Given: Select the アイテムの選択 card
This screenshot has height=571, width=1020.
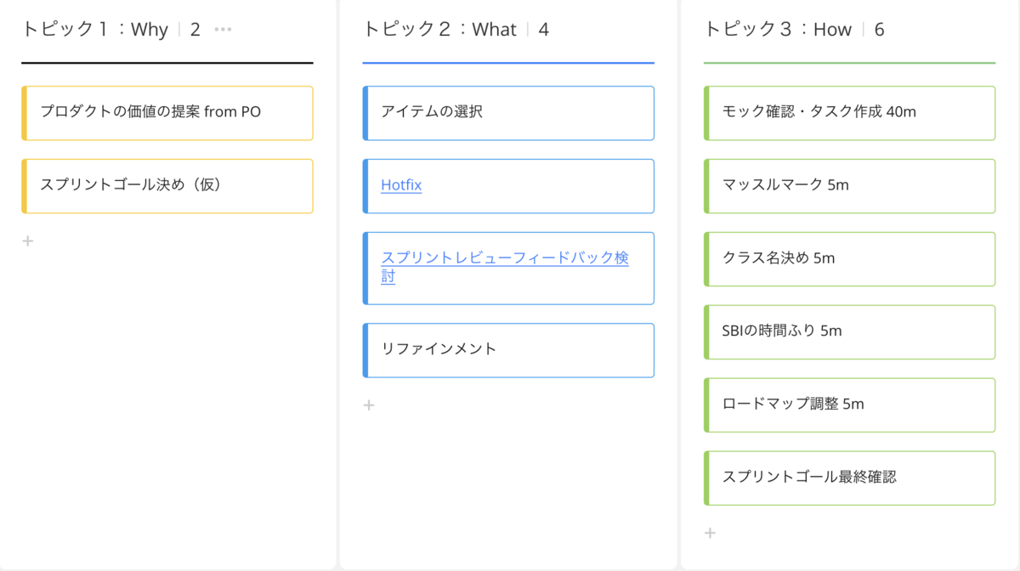Looking at the screenshot, I should coord(508,113).
